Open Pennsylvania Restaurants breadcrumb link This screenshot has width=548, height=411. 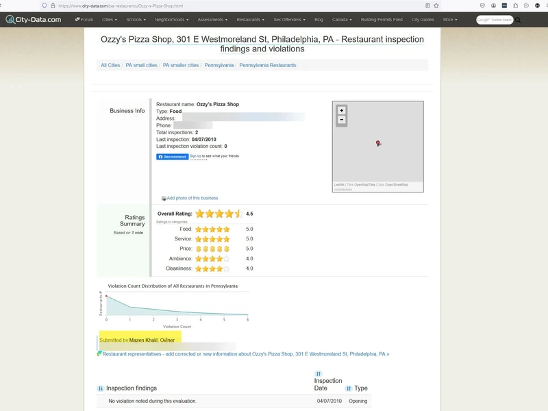click(268, 65)
